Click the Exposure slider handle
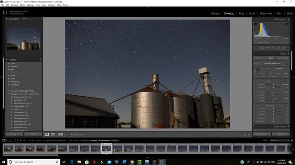Screen dimensions: 295x165 pyautogui.click(x=274, y=84)
